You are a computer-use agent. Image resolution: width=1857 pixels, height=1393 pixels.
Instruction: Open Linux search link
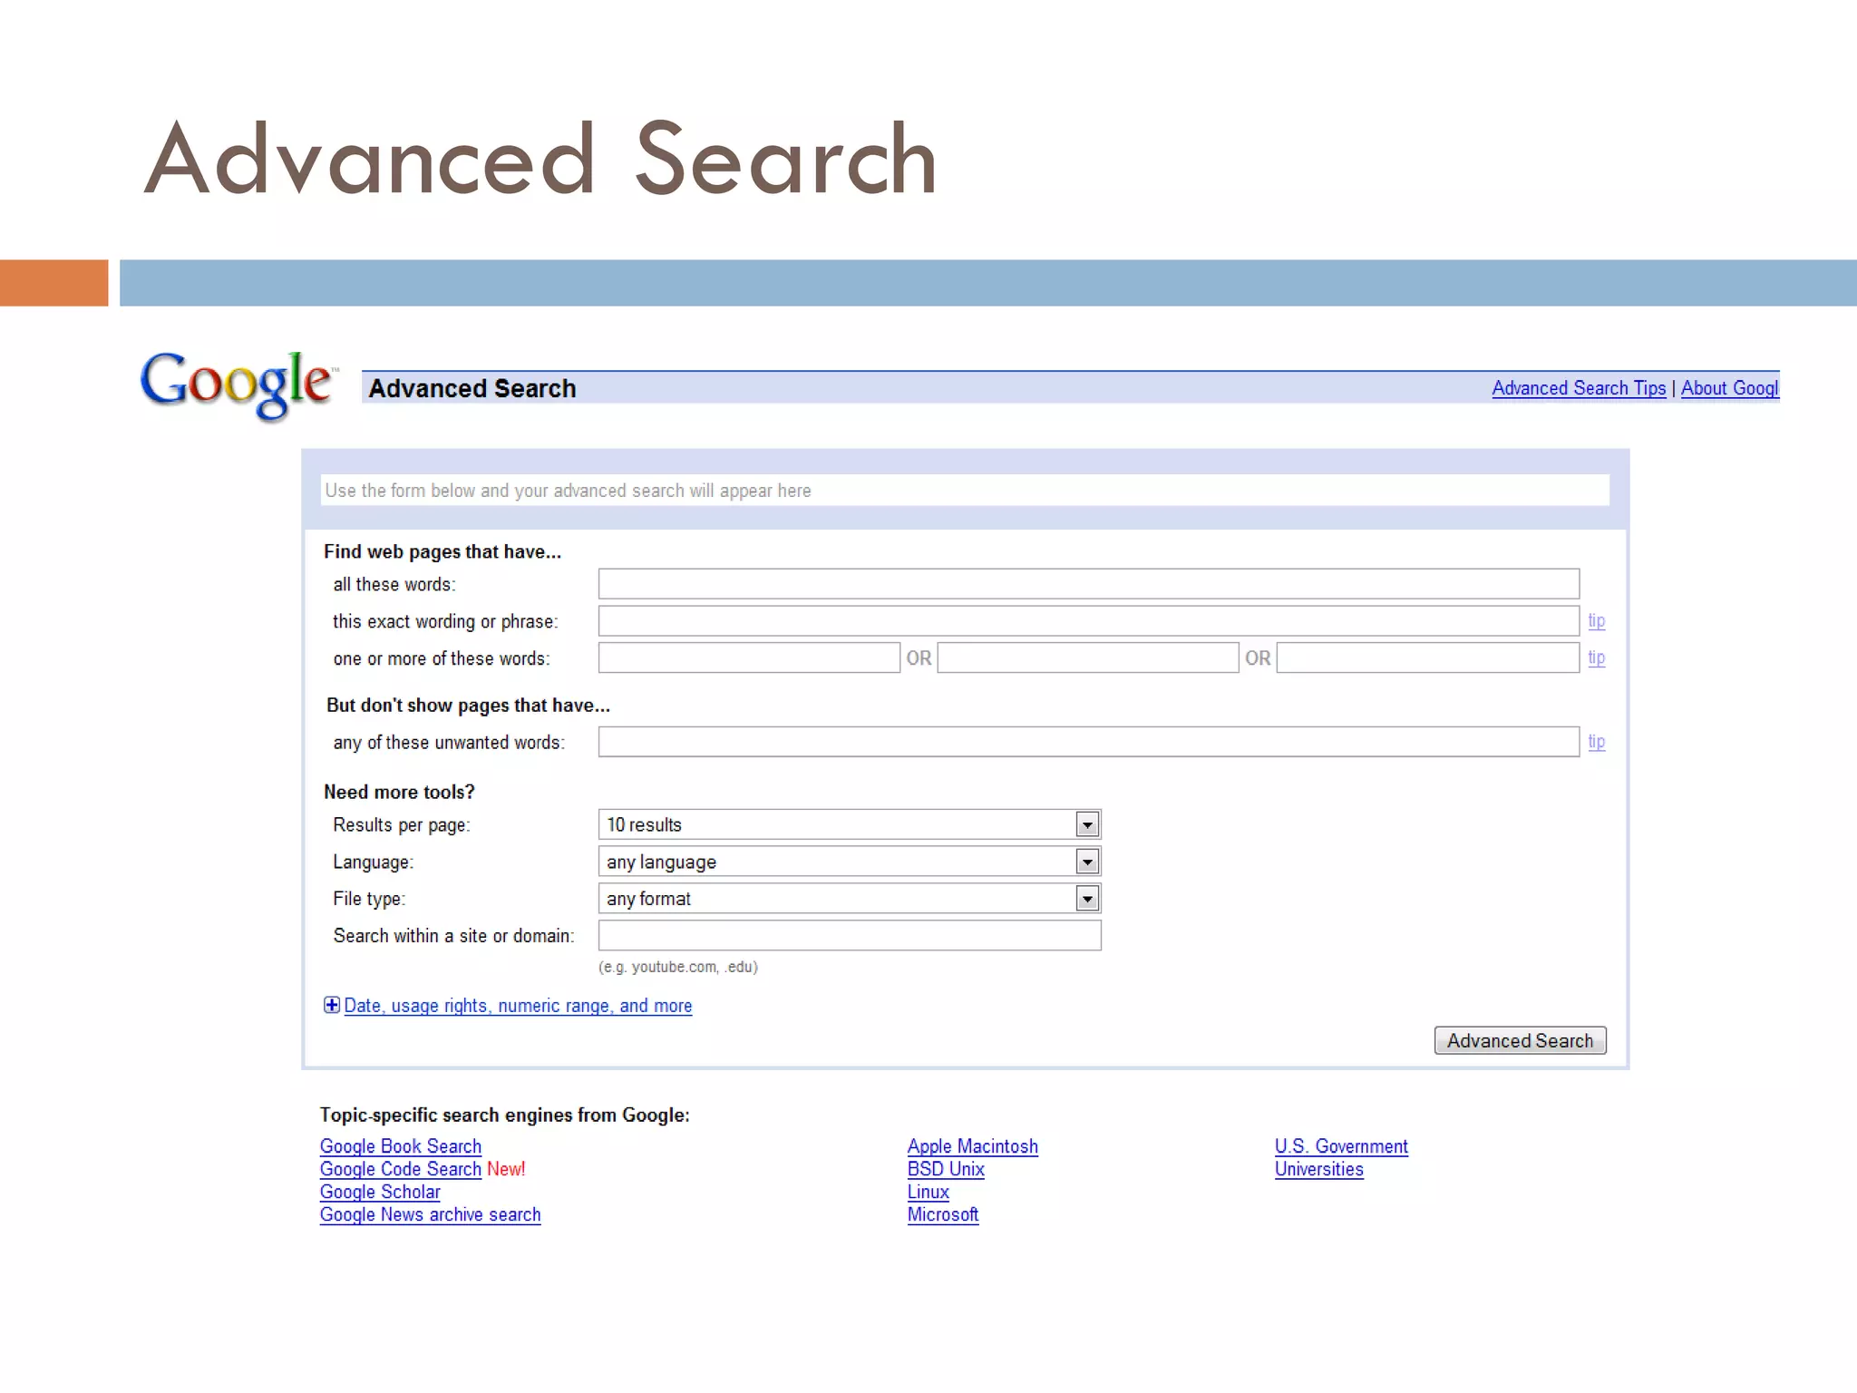click(x=928, y=1192)
